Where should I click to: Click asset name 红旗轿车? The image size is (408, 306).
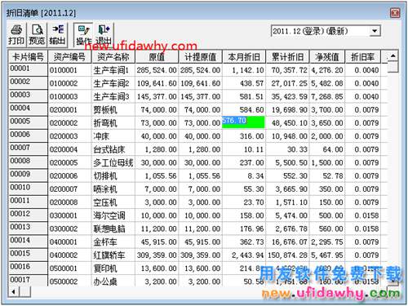pyautogui.click(x=109, y=255)
